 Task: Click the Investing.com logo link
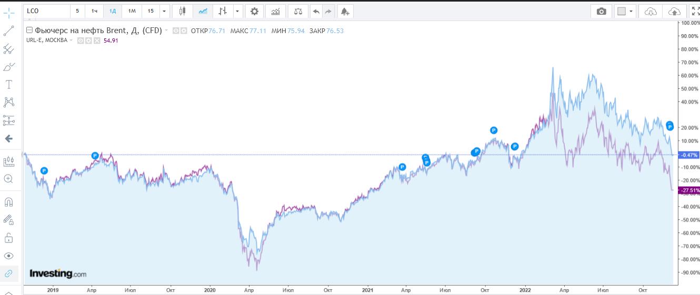58,274
